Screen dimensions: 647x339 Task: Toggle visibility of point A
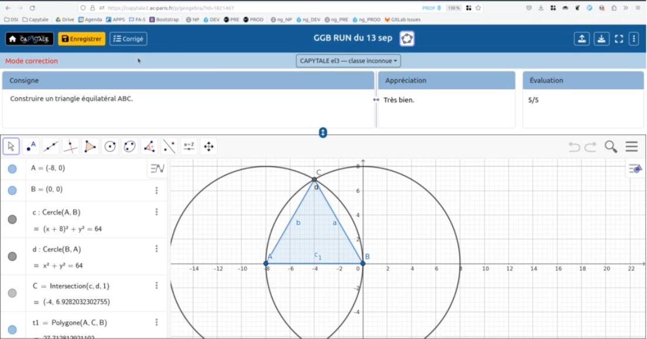coord(12,169)
